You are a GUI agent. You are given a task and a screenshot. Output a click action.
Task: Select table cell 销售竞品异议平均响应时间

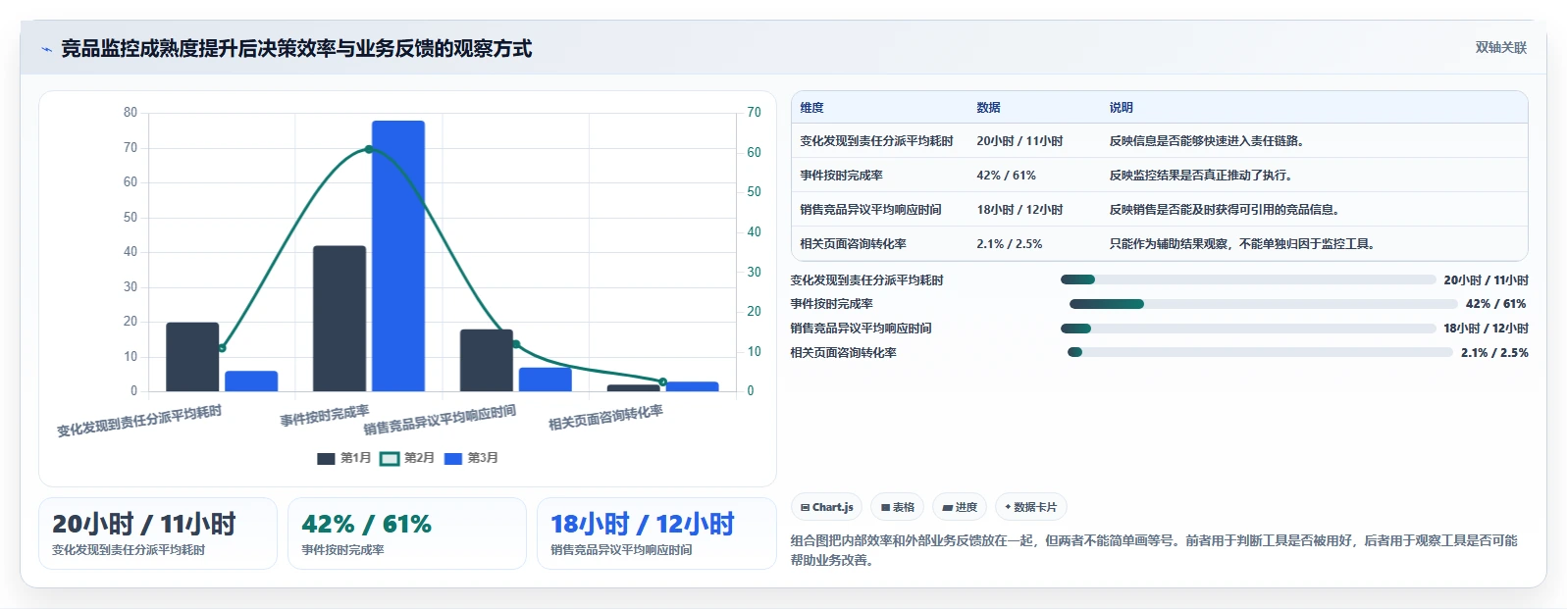870,210
